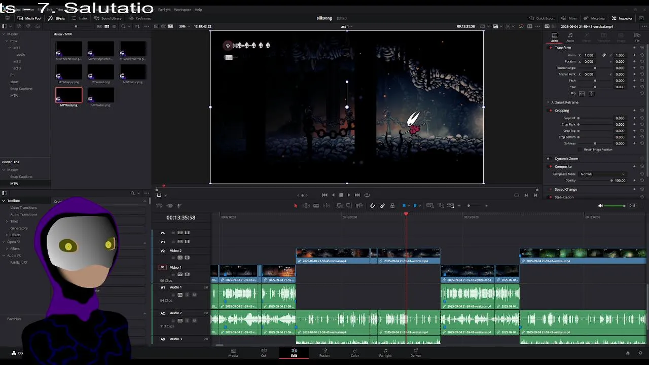Viewport: 649px width, 365px height.
Task: Switch to the Fusion page
Action: (324, 353)
